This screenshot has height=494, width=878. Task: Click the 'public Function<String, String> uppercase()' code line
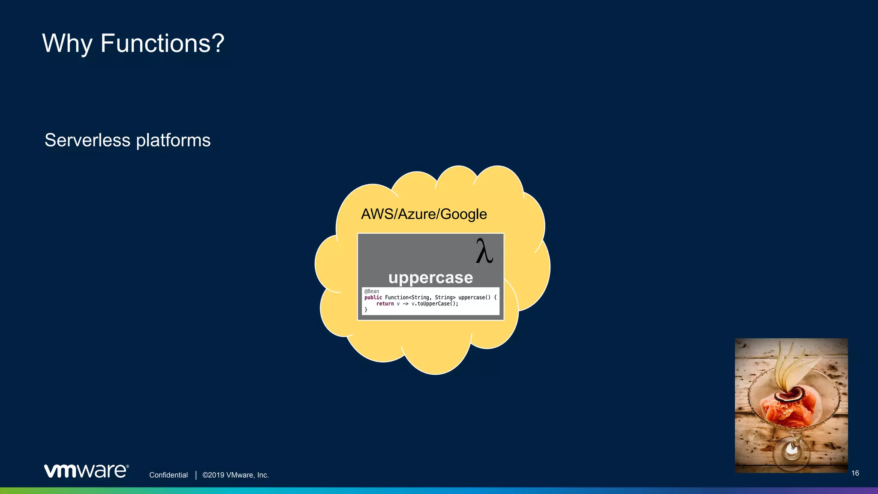coord(430,297)
